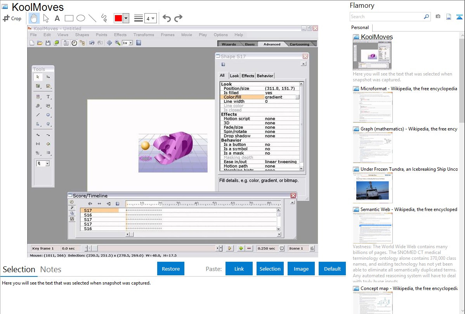Open the Frames menu
This screenshot has height=314, width=465.
168,34
